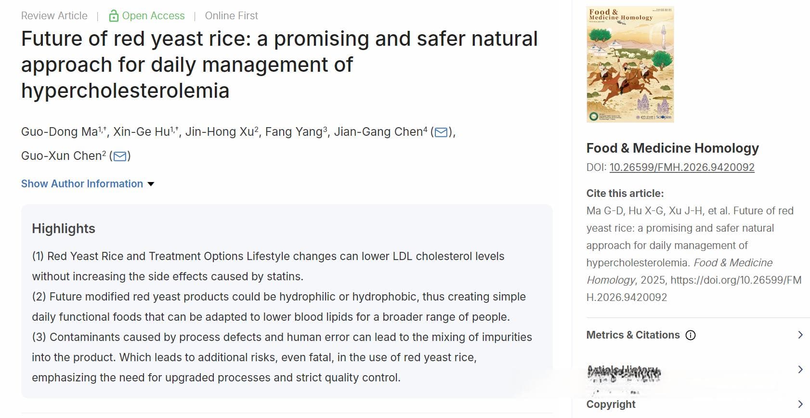Open the DOI 10.26599/FMH.2026.9420092 link
The width and height of the screenshot is (810, 418).
click(682, 167)
